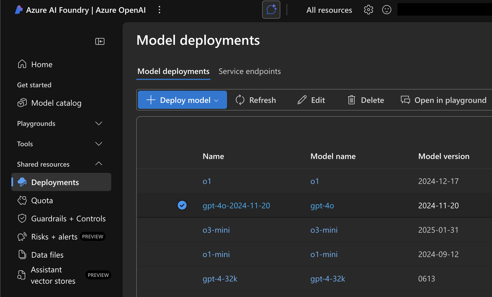Expand the Playgrounds section chevron

(x=98, y=124)
